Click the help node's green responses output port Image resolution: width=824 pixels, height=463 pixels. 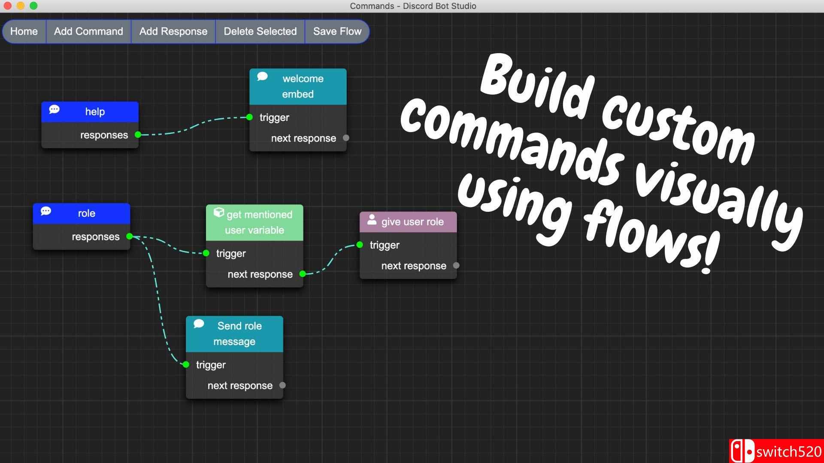[x=138, y=135]
